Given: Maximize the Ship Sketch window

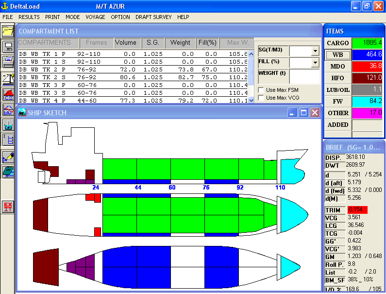Looking at the screenshot, I should [x=303, y=113].
